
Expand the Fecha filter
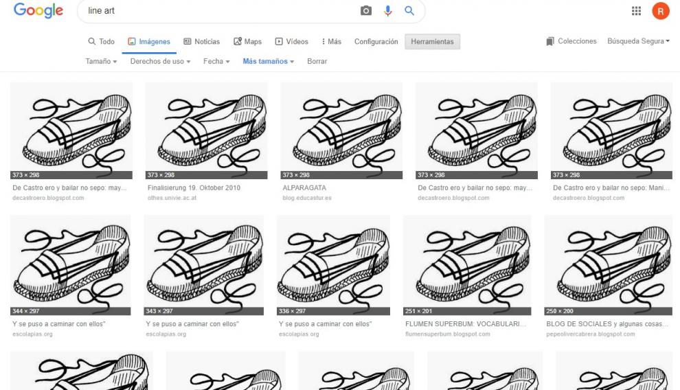click(x=216, y=61)
